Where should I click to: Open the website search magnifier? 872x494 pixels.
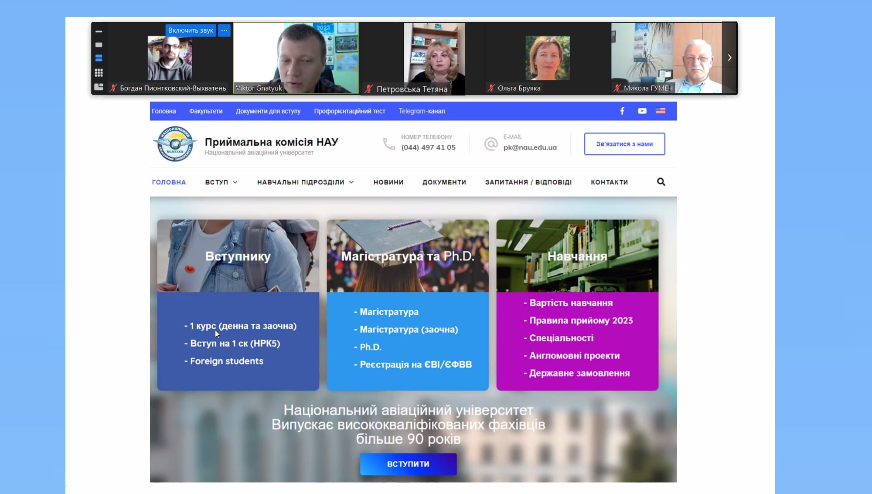[x=661, y=182]
